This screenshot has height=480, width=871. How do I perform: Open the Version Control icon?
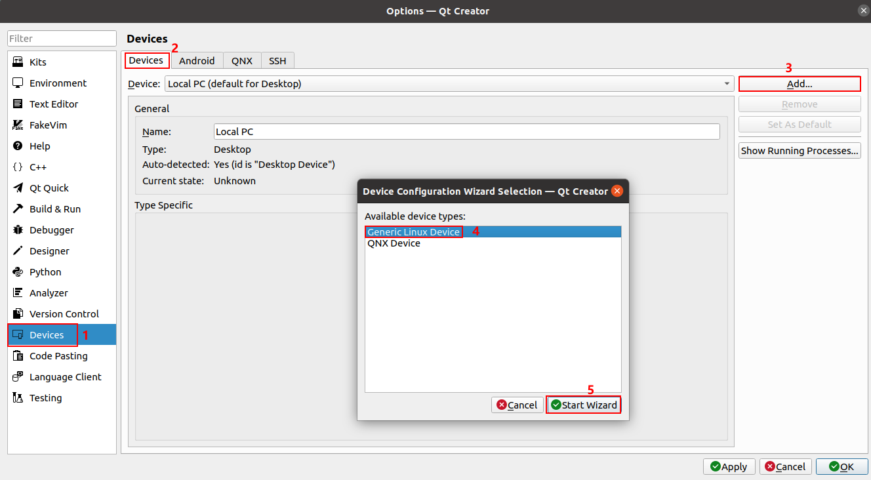18,314
